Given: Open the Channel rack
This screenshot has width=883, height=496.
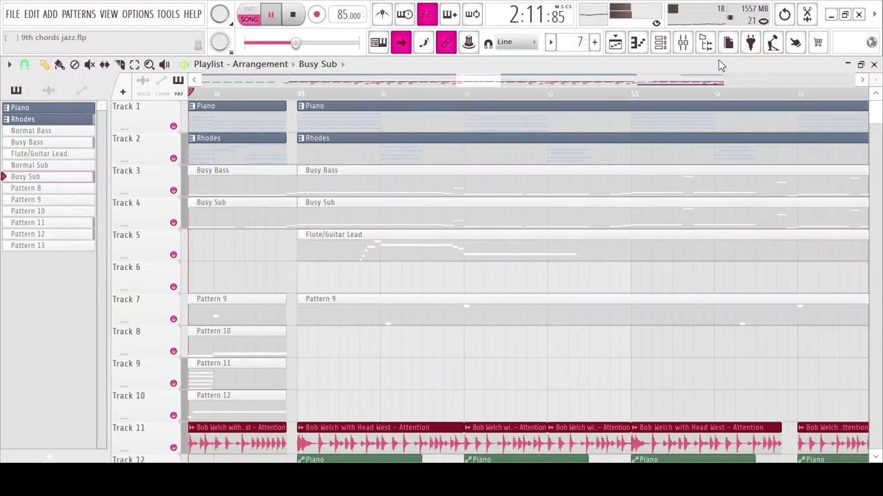Looking at the screenshot, I should pos(660,43).
